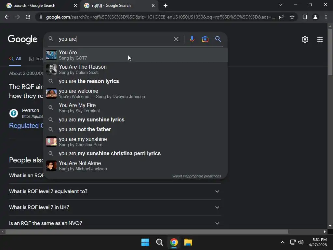Focus the search input containing 'you are'
Image resolution: width=333 pixels, height=250 pixels.
click(115, 39)
